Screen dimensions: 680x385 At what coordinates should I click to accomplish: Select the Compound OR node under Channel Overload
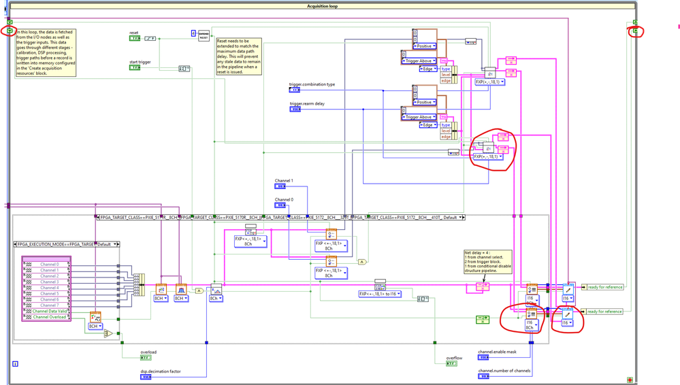(x=108, y=333)
